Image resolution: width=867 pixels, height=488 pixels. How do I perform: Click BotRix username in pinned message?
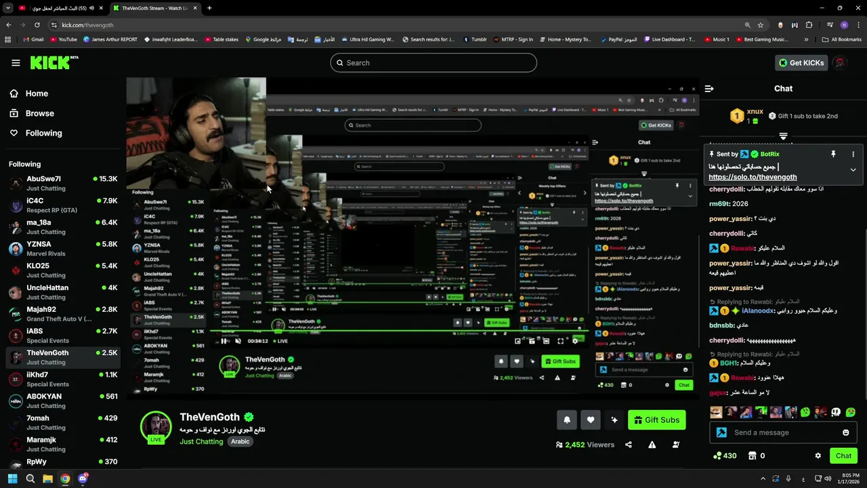[769, 155]
